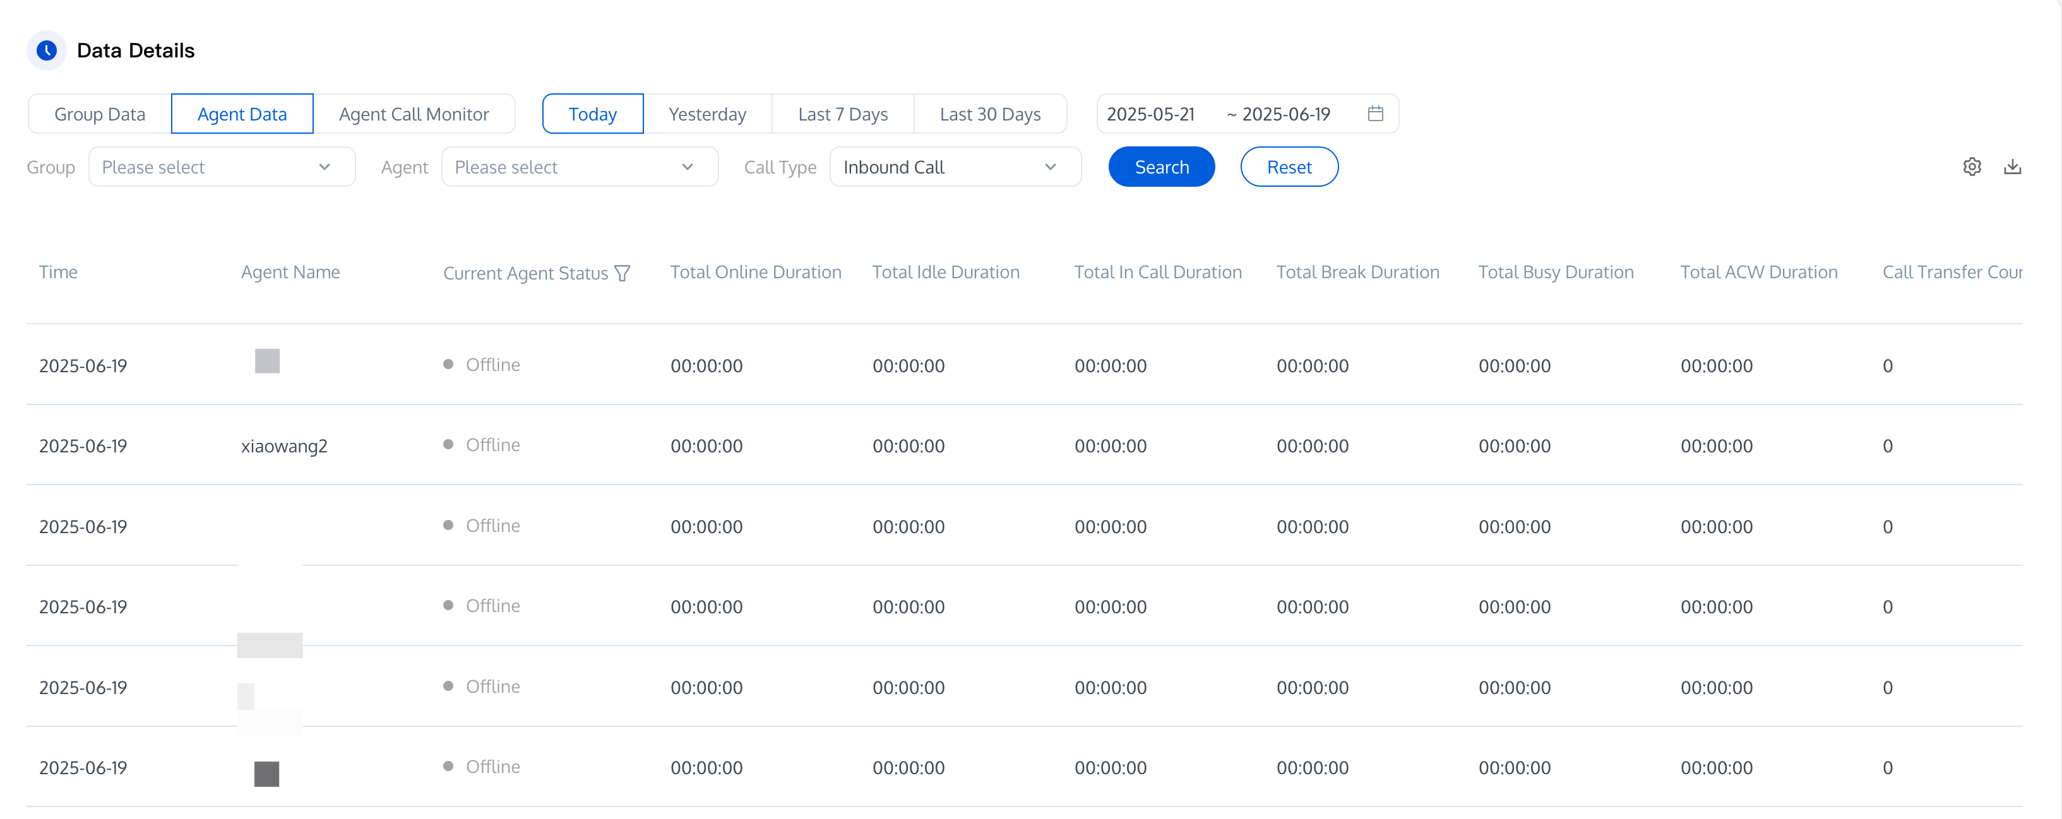2062x819 pixels.
Task: Switch to Agent Call Monitor tab
Action: [x=413, y=114]
